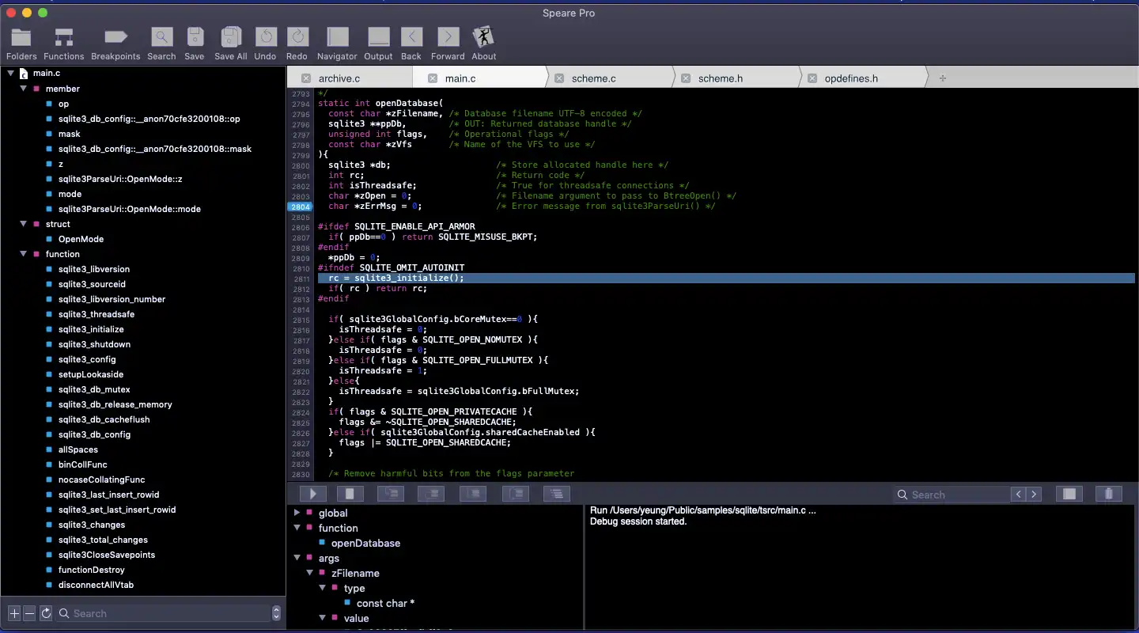Stop the debug session with stop button
The height and width of the screenshot is (633, 1139).
point(350,494)
